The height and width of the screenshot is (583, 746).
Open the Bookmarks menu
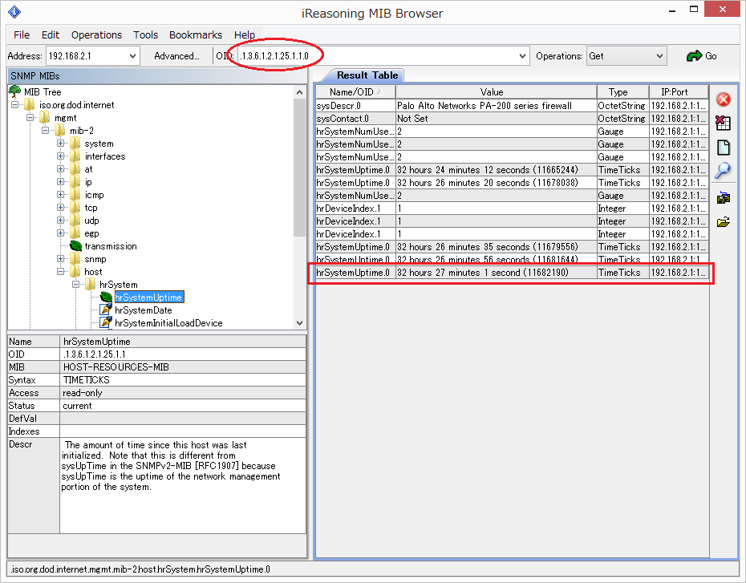pyautogui.click(x=196, y=34)
